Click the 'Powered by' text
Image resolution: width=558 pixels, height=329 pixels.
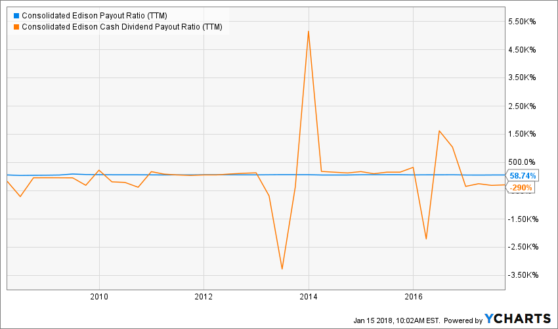463,320
